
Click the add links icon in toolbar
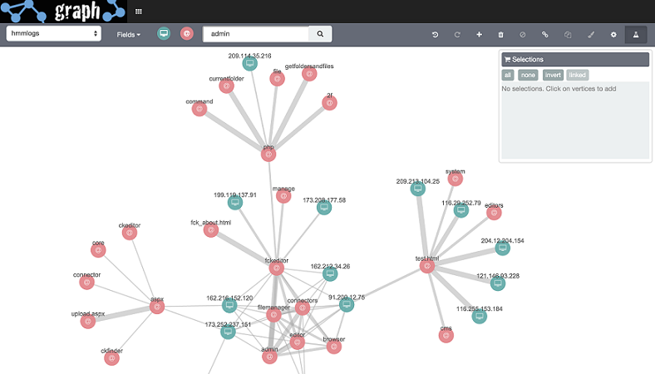545,34
